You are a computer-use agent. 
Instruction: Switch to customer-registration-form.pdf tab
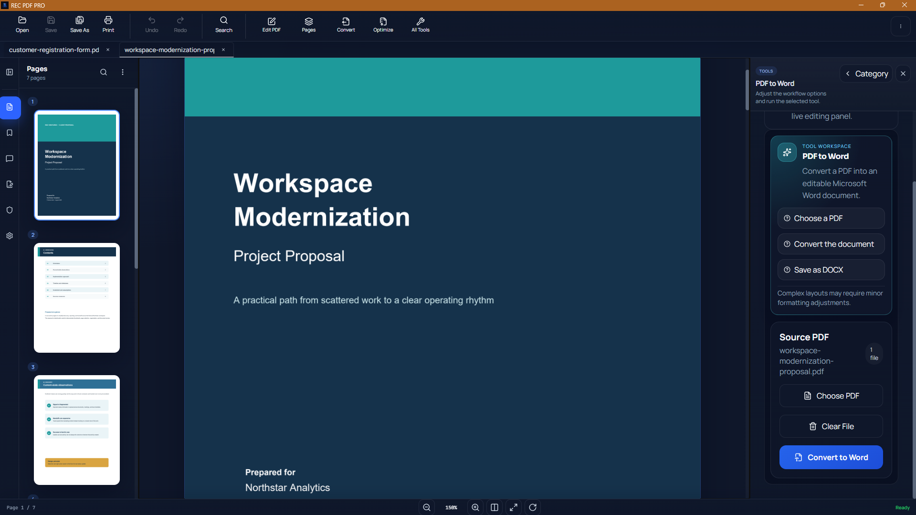click(x=54, y=50)
